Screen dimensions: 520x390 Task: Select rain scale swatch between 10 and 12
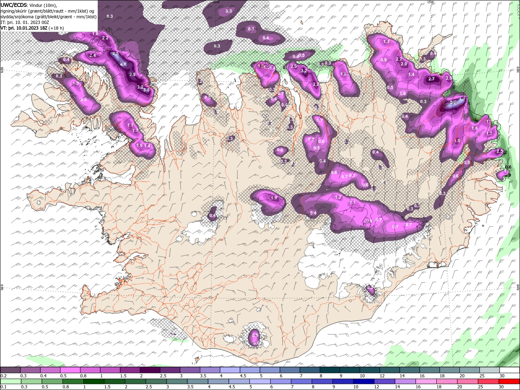364,381
